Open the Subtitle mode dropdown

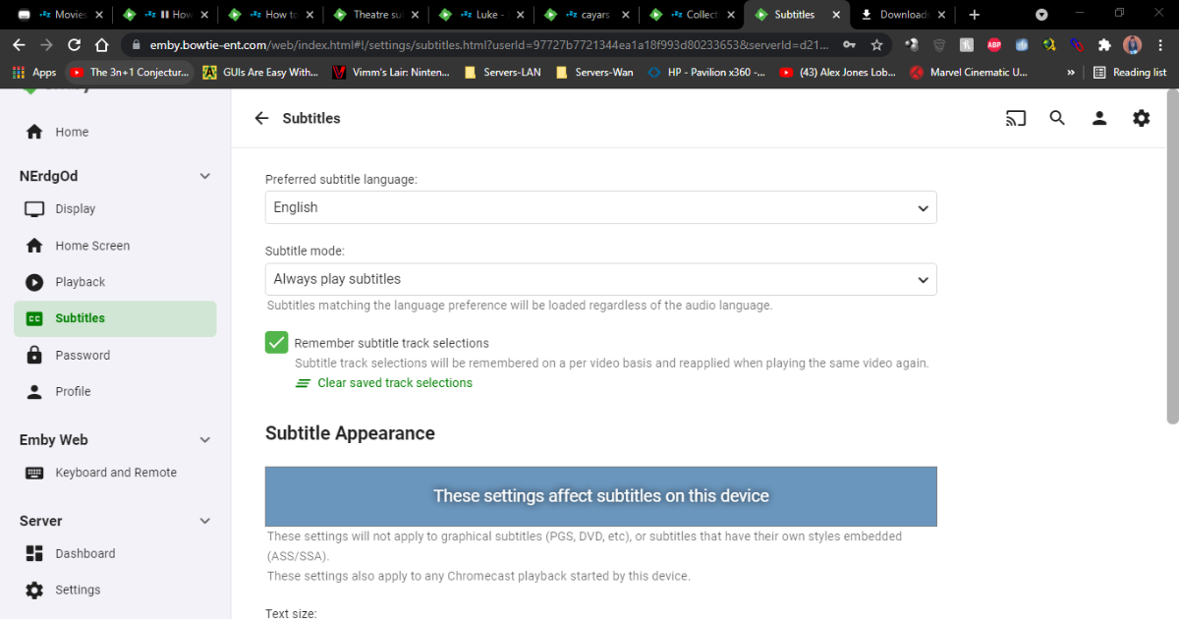(x=600, y=279)
